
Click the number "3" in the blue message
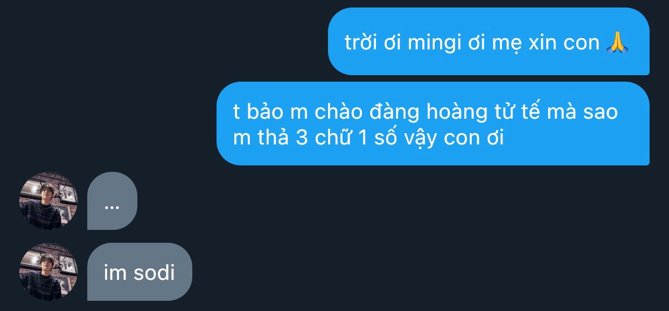pyautogui.click(x=302, y=138)
